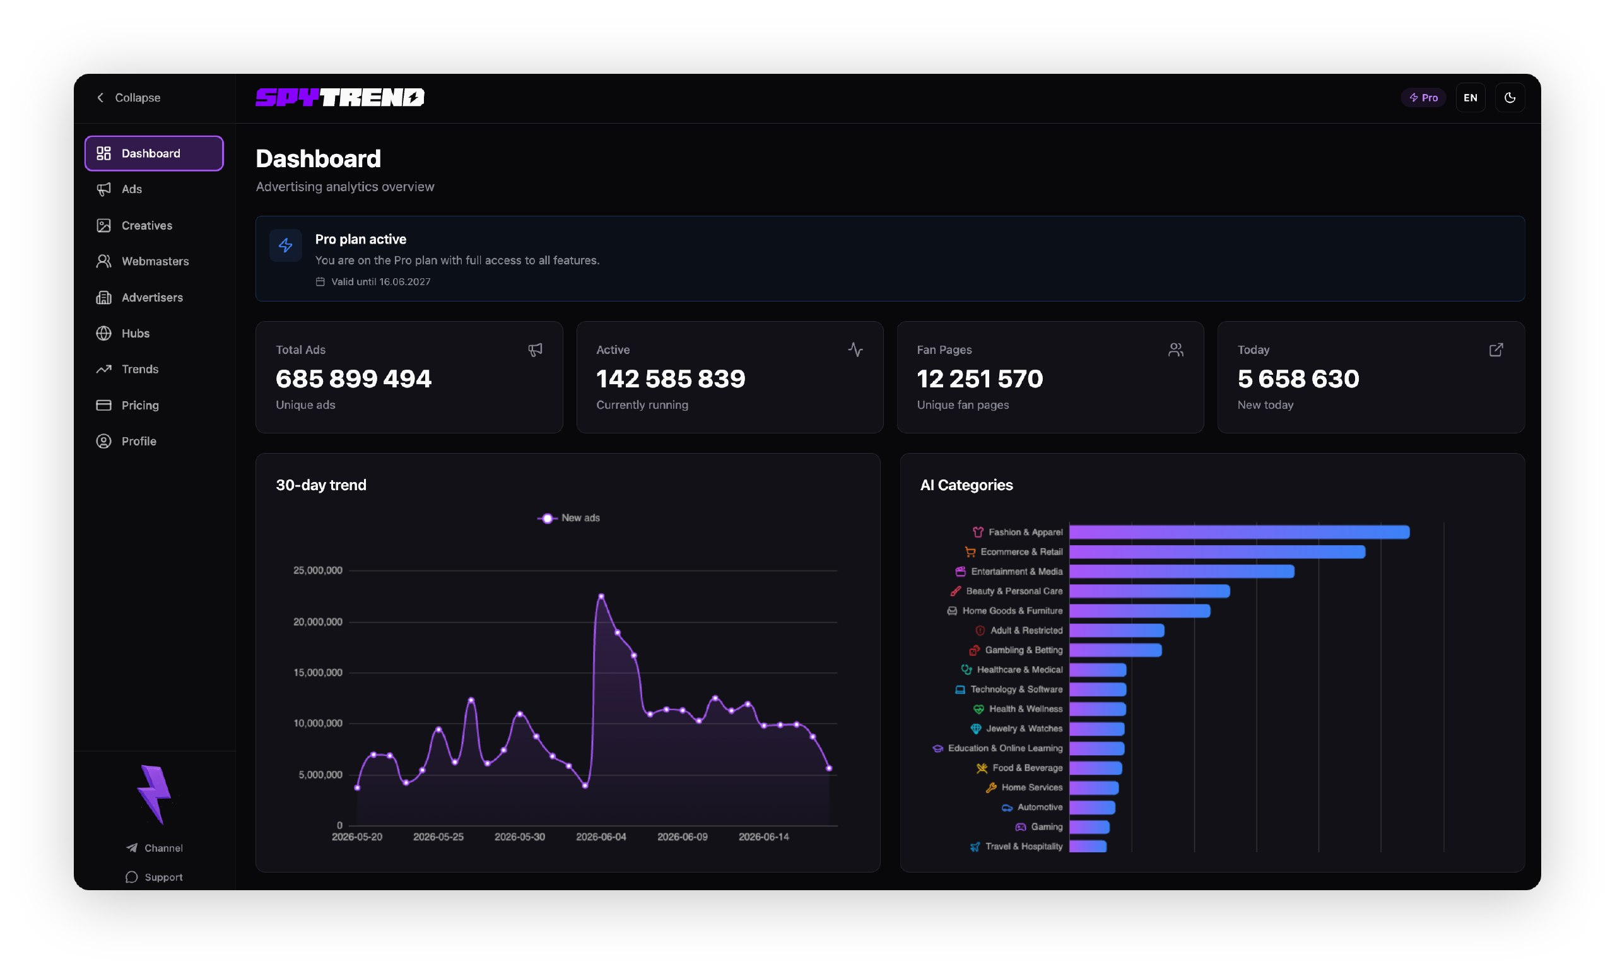Click the Healthcare & Medical stethoscope icon
This screenshot has width=1615, height=964.
966,670
